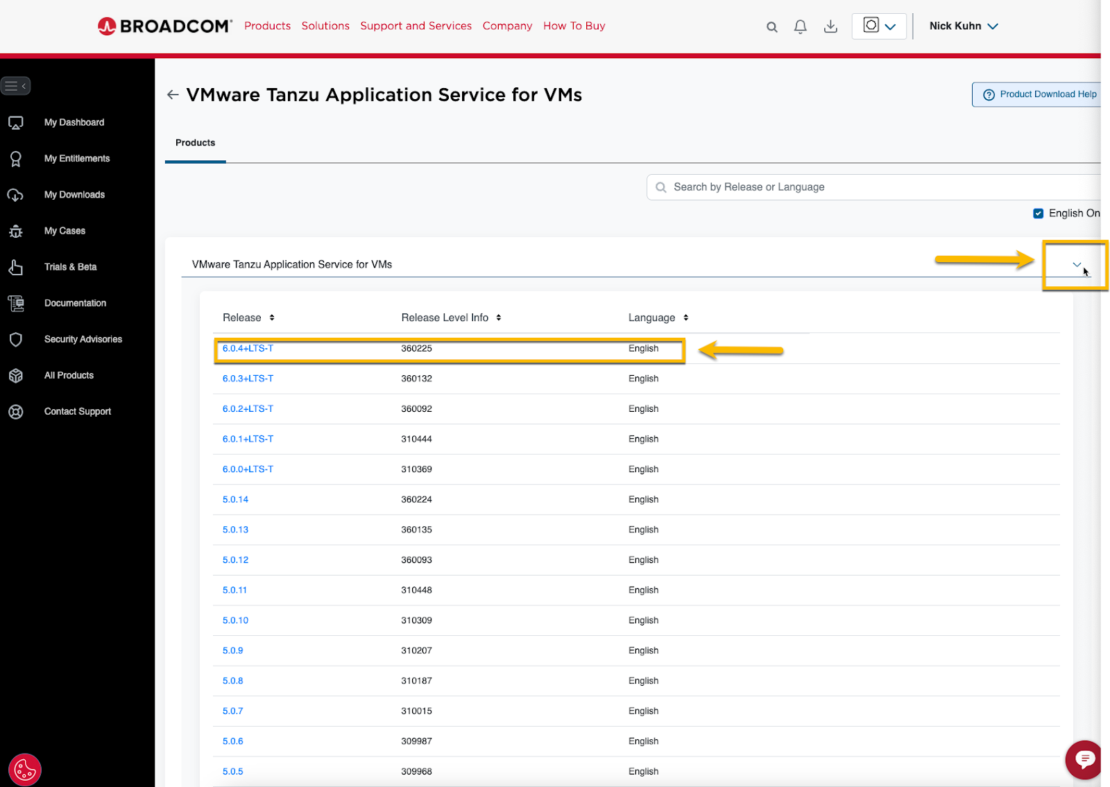Click the download tray icon in header

[x=830, y=26]
